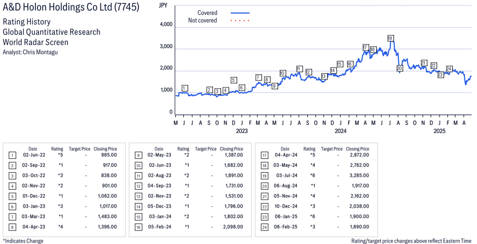Image resolution: width=477 pixels, height=244 pixels.
Task: Click the closing price 2,098.00
Action: [233, 227]
